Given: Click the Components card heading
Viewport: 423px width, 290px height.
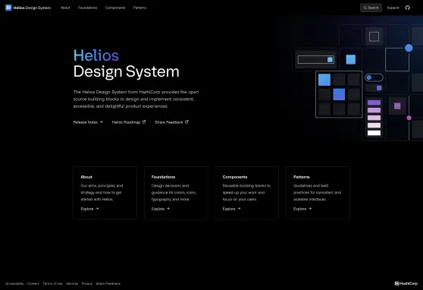Looking at the screenshot, I should (x=235, y=177).
